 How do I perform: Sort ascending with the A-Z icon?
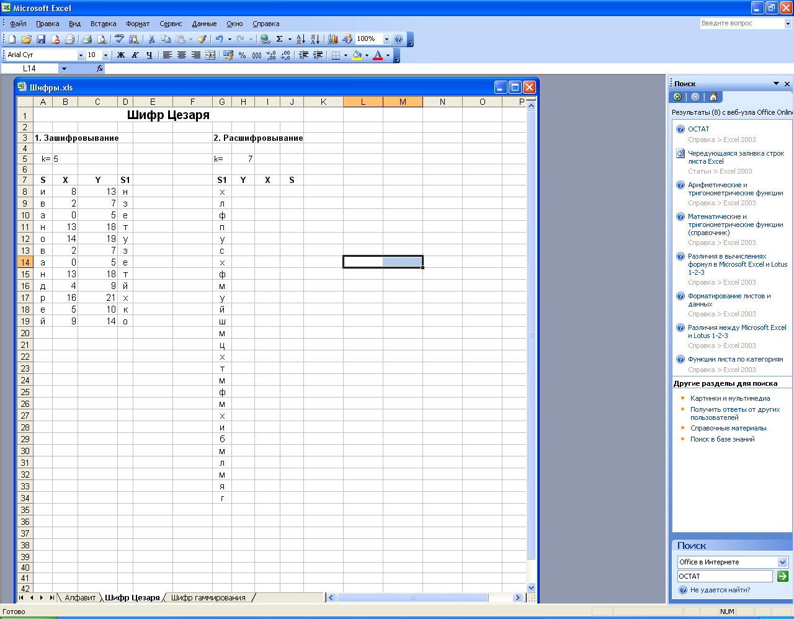coord(300,39)
